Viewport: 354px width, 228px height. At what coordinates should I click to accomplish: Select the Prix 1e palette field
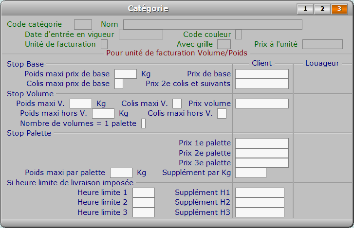[x=262, y=143]
